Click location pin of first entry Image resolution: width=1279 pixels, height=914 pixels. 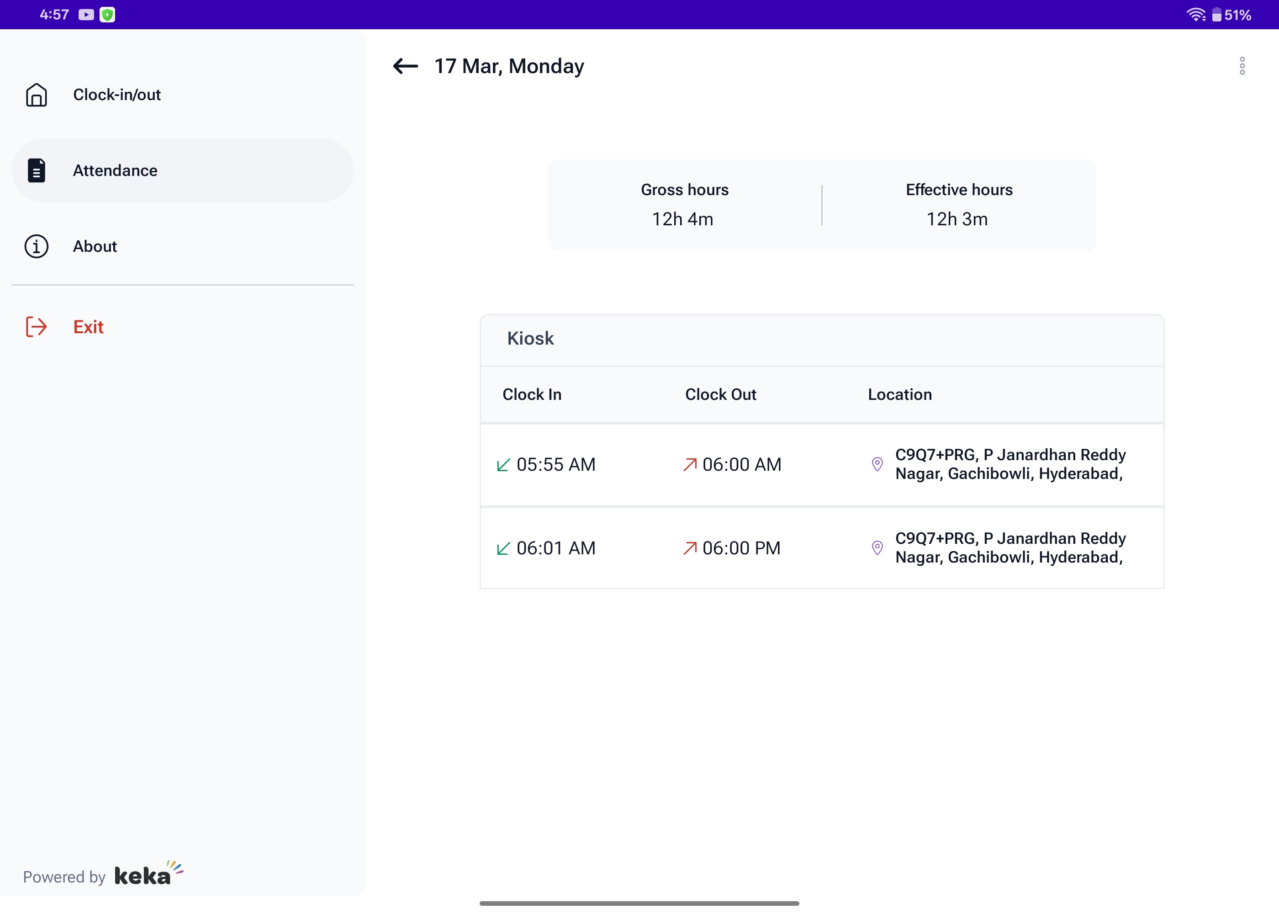click(877, 464)
